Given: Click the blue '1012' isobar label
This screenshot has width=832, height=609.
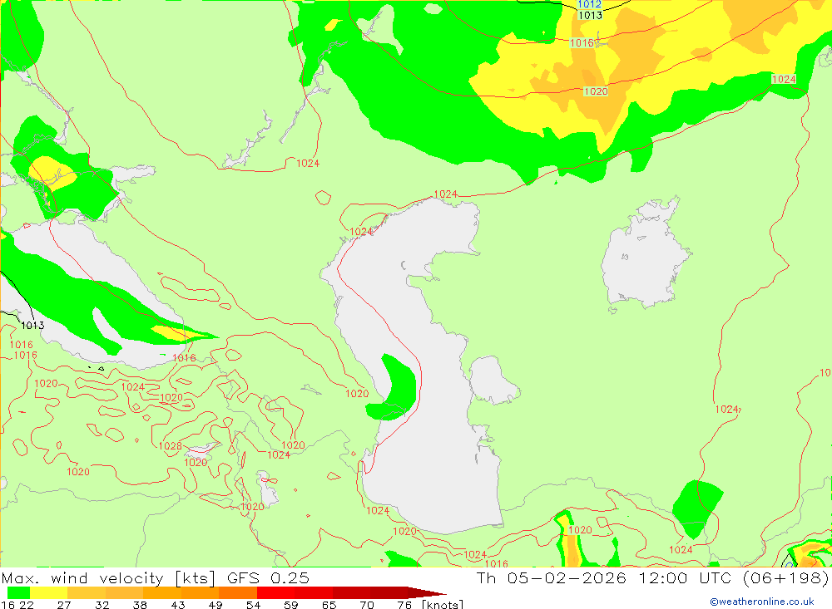Looking at the screenshot, I should 590,4.
